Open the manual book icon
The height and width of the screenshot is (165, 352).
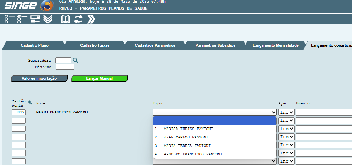(66, 19)
